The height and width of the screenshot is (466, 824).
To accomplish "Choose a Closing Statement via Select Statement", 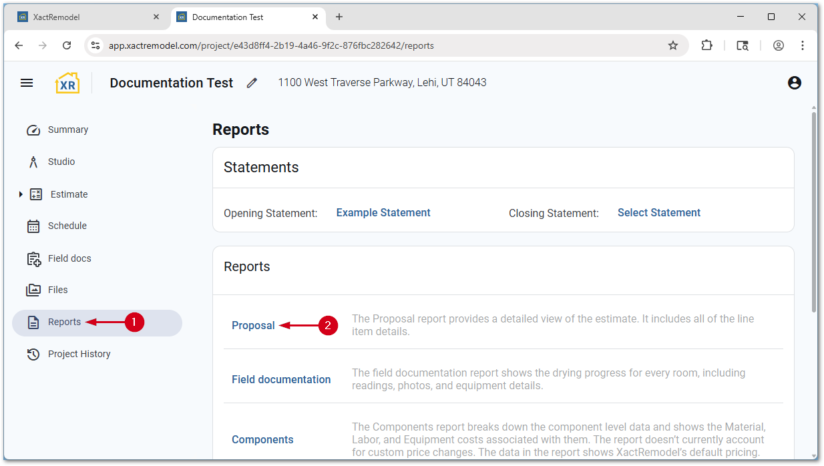I will coord(658,212).
